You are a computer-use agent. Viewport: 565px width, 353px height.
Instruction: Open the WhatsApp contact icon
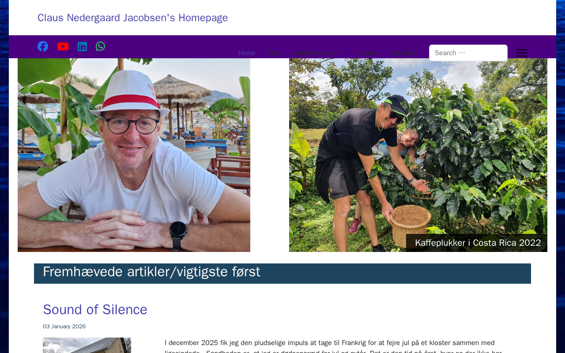[101, 46]
